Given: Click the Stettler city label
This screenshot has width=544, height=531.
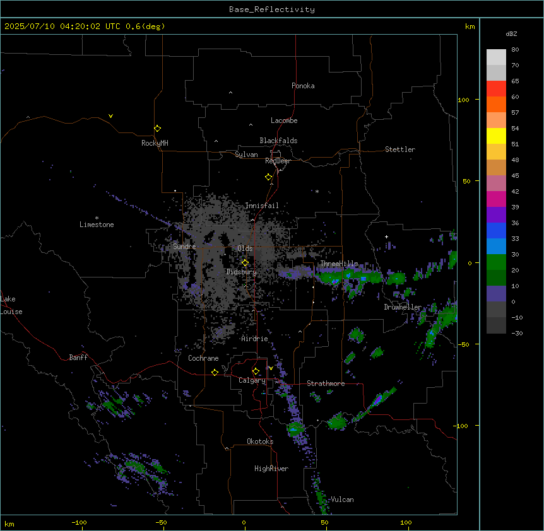Looking at the screenshot, I should pos(400,149).
